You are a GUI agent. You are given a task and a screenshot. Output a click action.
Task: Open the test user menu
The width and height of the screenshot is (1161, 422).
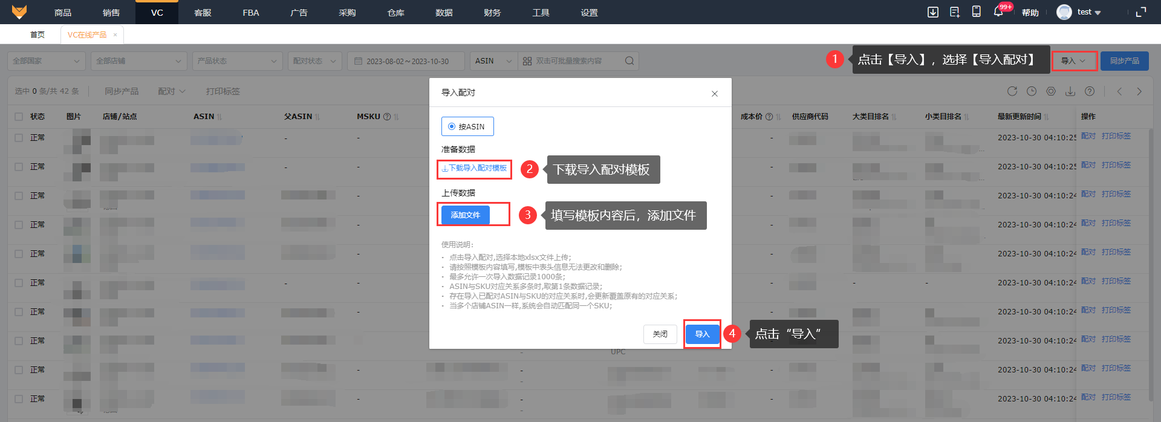click(1089, 12)
